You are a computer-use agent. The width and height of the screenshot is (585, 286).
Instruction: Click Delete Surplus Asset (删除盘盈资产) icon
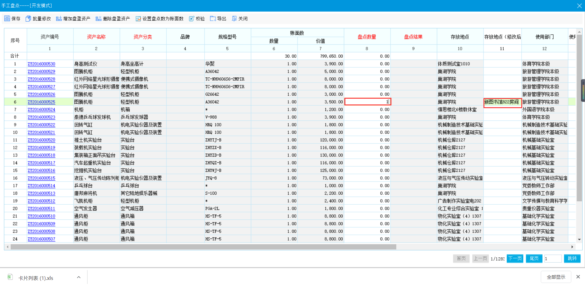coord(98,19)
